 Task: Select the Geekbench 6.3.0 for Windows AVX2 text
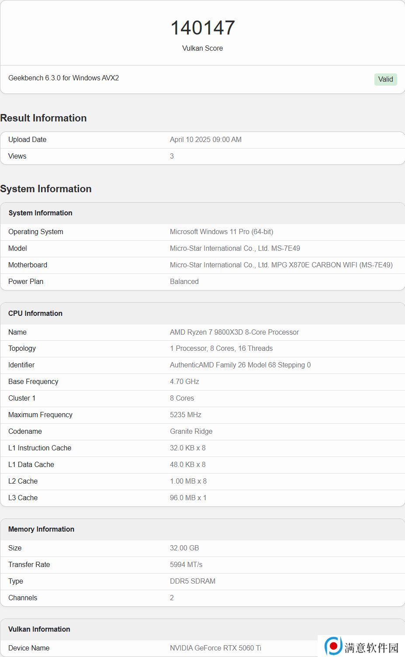(63, 78)
